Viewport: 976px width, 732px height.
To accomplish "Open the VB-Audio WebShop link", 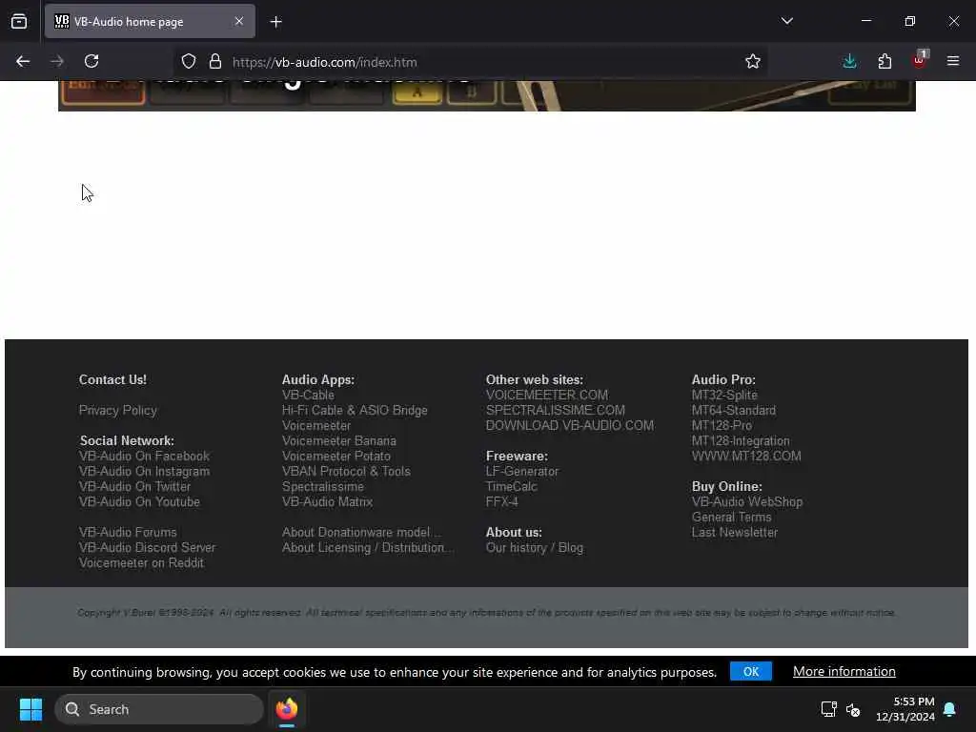I will pyautogui.click(x=747, y=501).
